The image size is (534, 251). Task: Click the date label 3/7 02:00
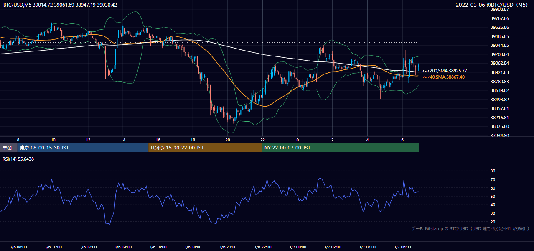tap(333, 247)
